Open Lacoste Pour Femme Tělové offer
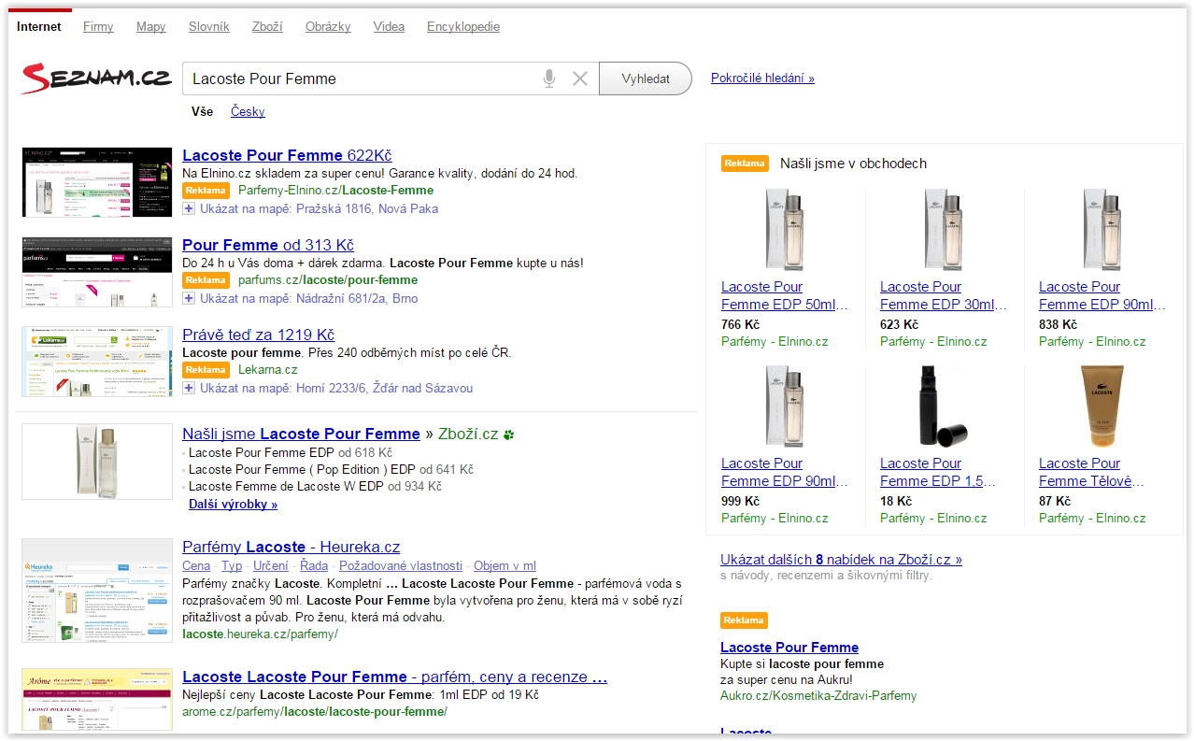 pyautogui.click(x=1091, y=472)
